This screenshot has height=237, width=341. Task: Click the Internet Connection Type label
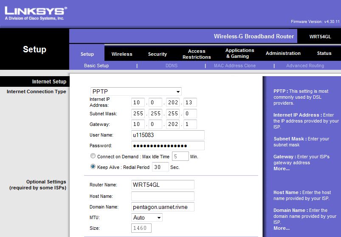pos(37,91)
